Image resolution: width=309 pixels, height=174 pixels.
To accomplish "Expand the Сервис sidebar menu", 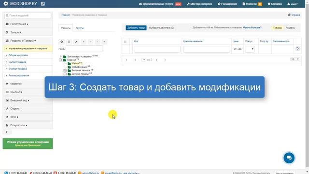I will (28, 108).
